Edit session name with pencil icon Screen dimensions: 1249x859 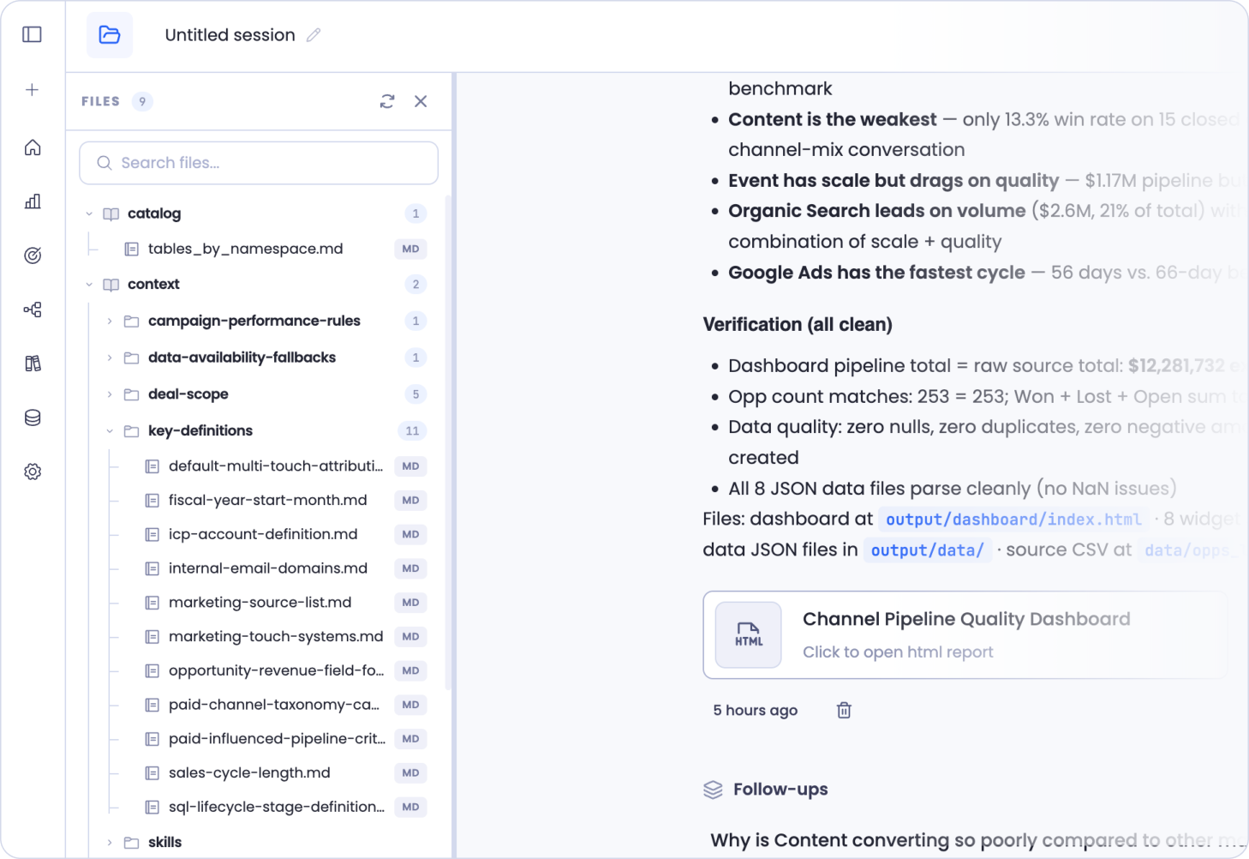click(314, 35)
